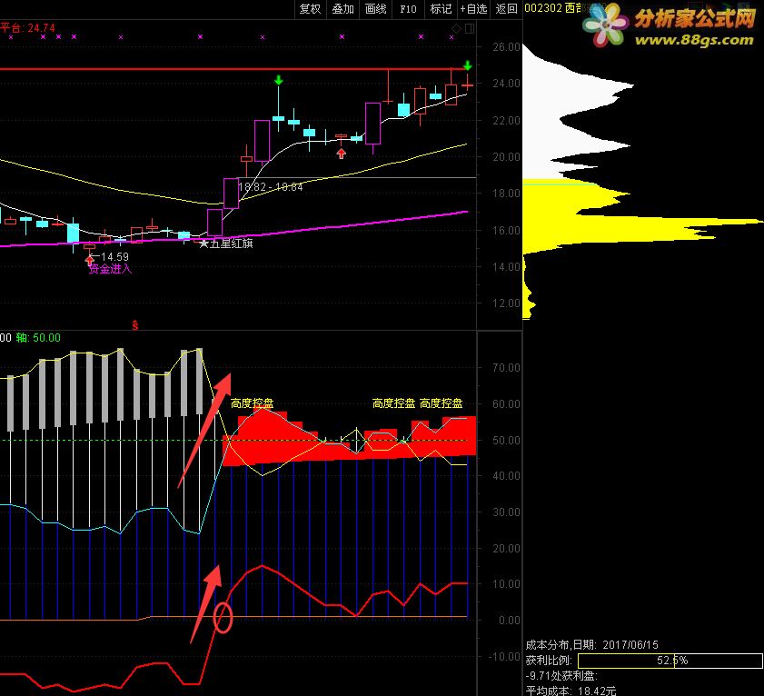Viewport: 764px width, 696px height.
Task: Go back with the 返回 button
Action: (x=506, y=9)
